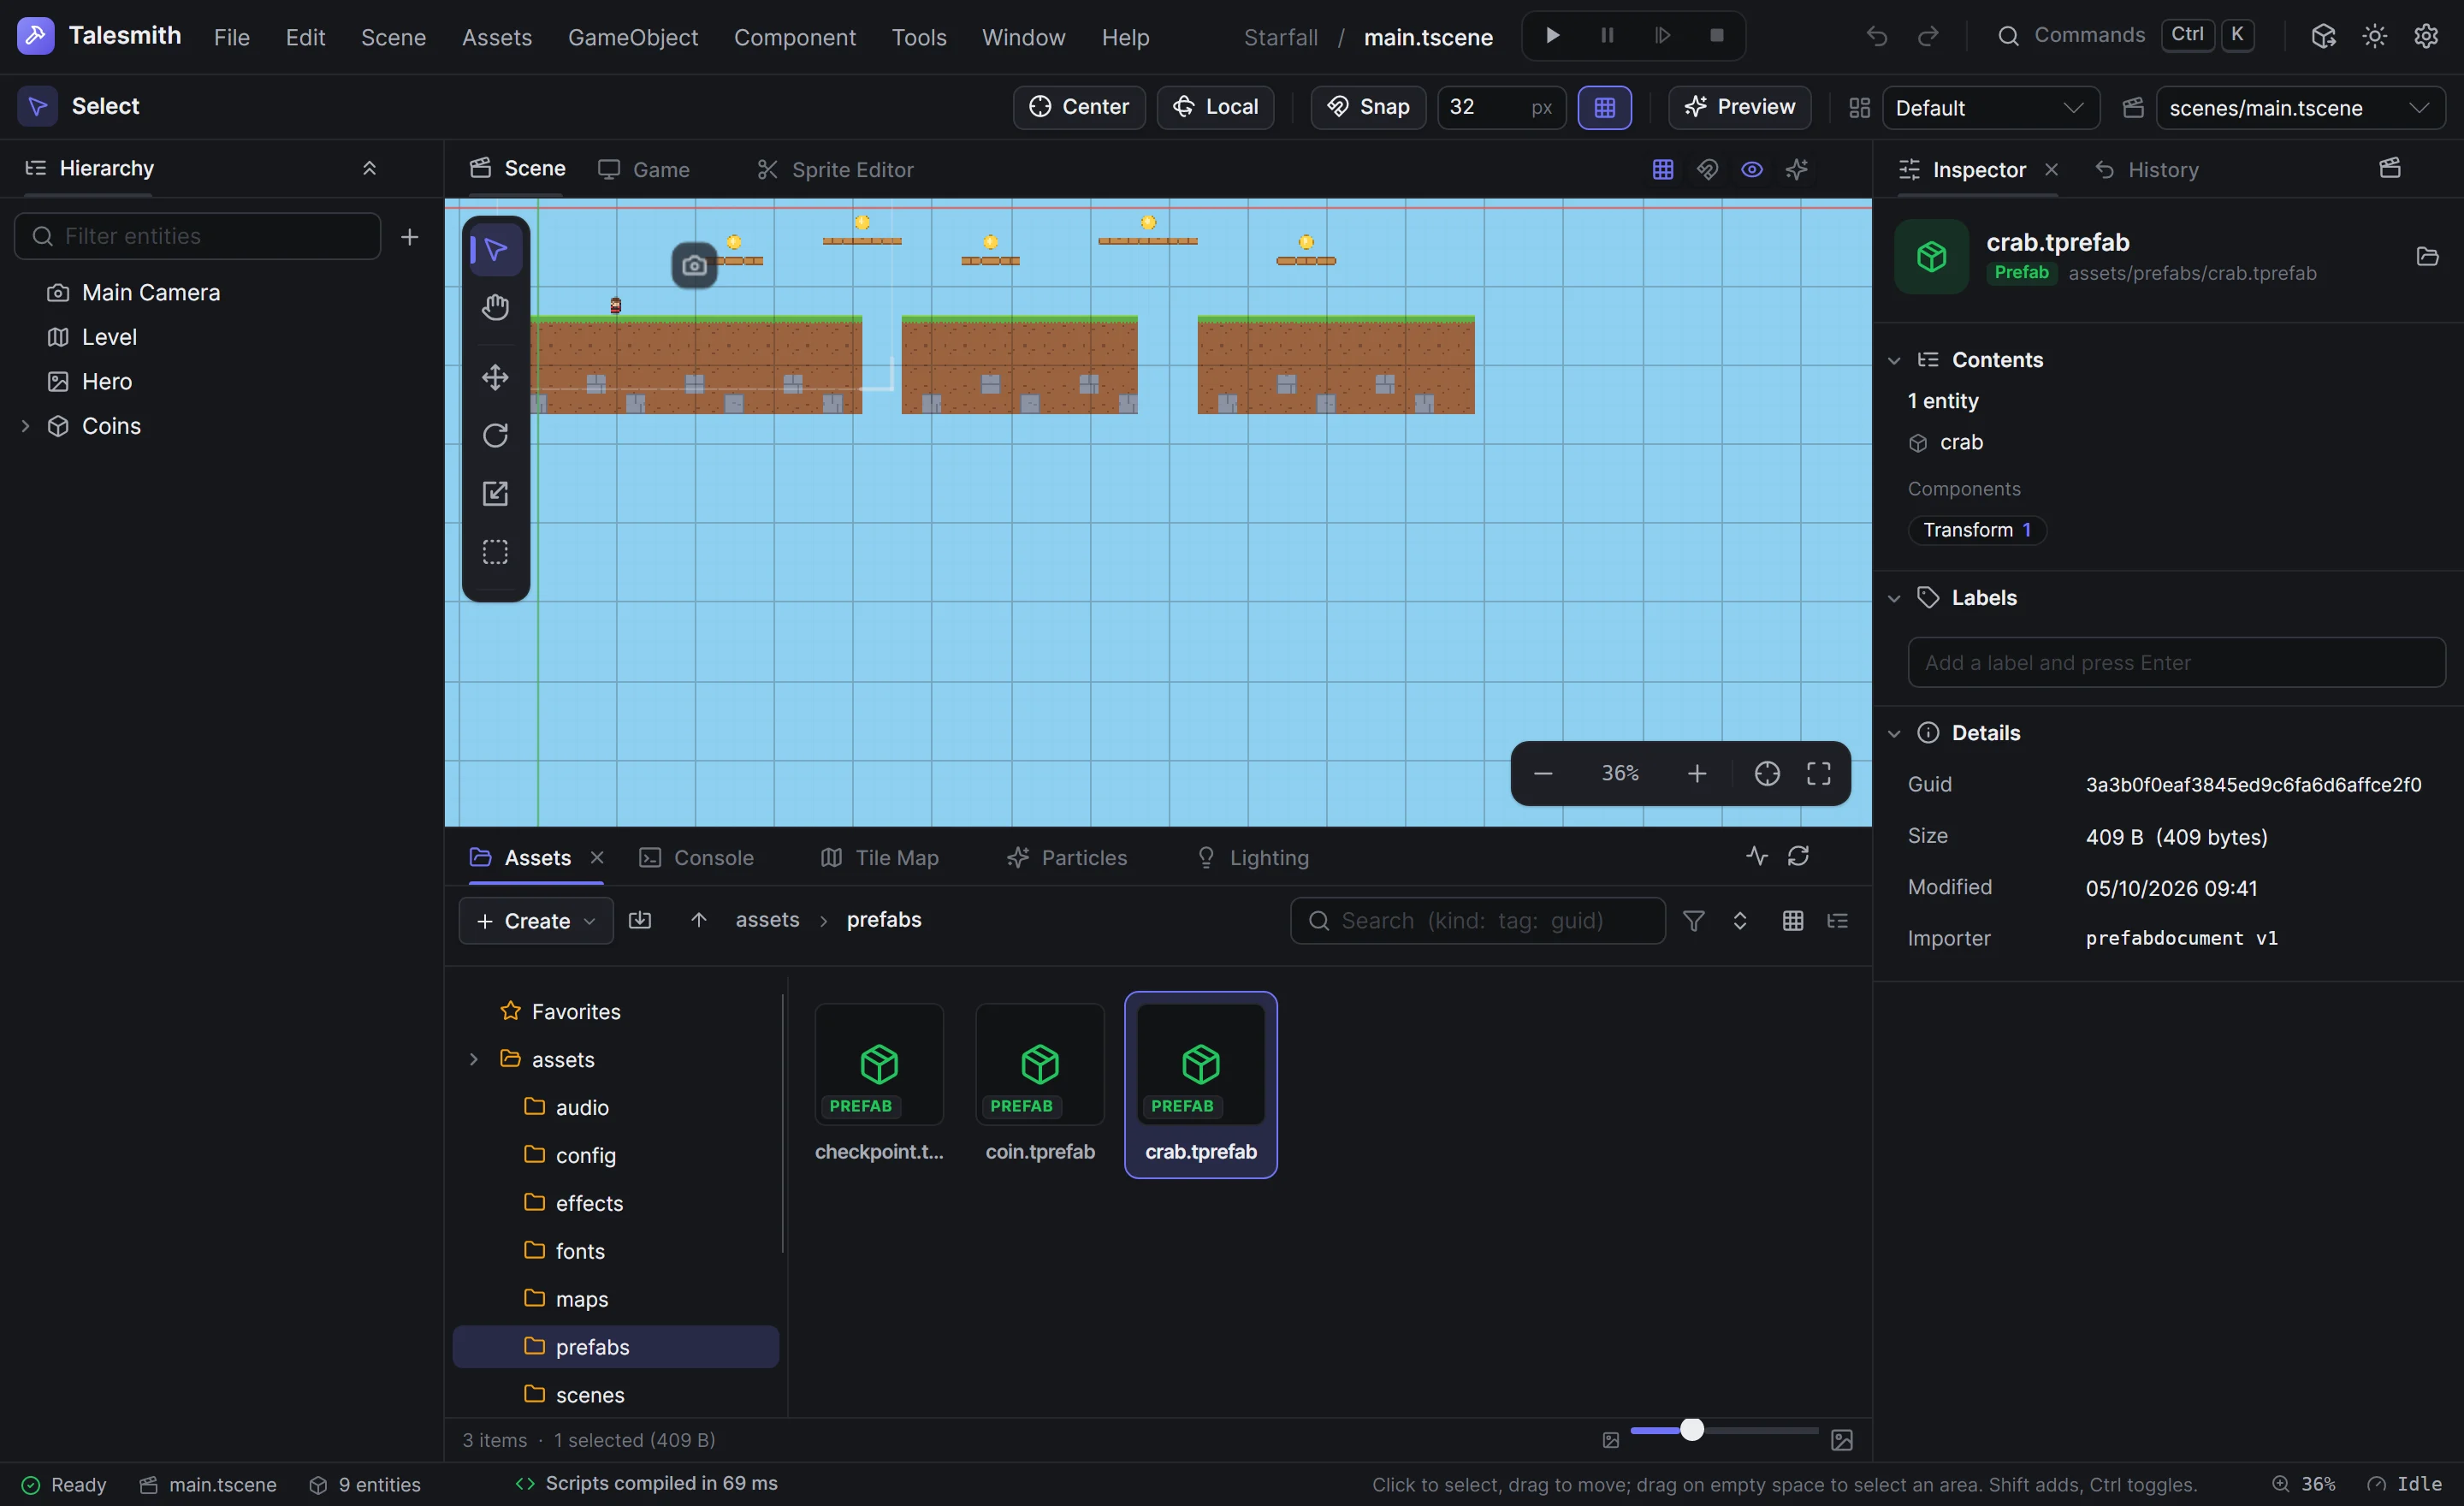This screenshot has width=2464, height=1506.
Task: Refresh the Assets panel
Action: click(x=1798, y=856)
